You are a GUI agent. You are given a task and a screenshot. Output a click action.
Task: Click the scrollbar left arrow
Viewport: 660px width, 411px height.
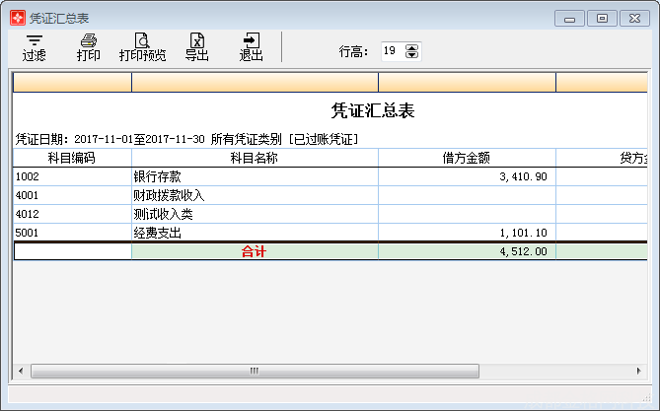pyautogui.click(x=21, y=371)
